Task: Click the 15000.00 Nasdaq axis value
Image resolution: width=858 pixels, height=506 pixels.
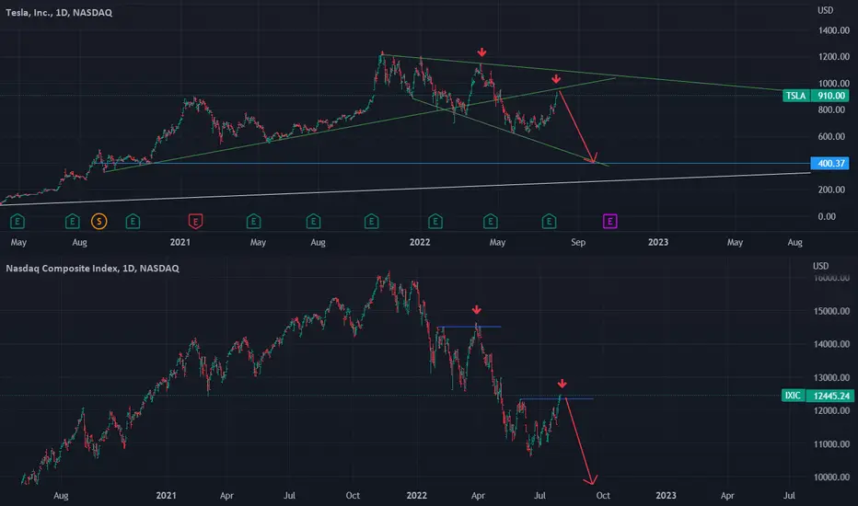Action: [x=831, y=311]
